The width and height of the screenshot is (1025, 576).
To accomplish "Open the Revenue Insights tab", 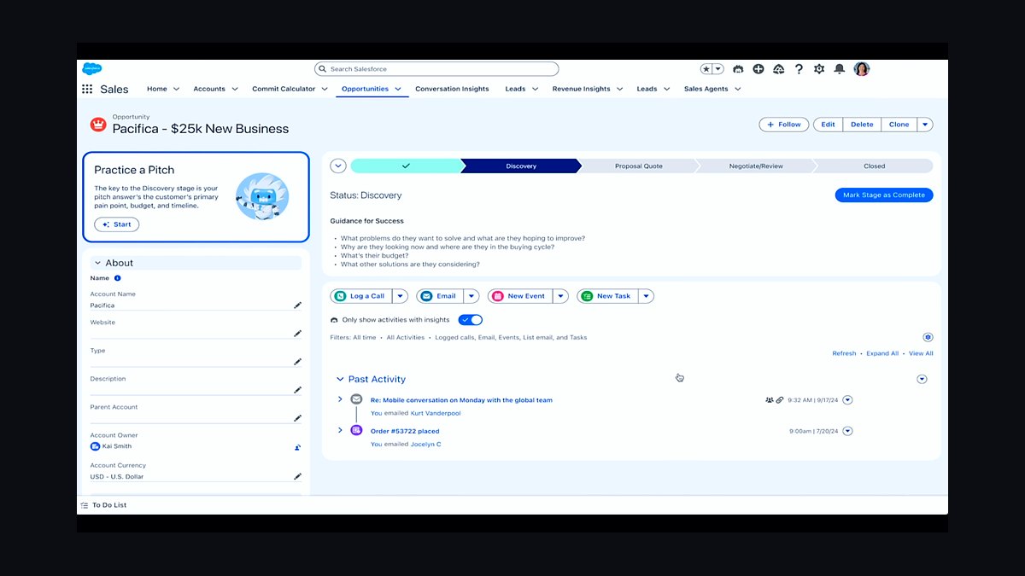I will click(x=581, y=89).
